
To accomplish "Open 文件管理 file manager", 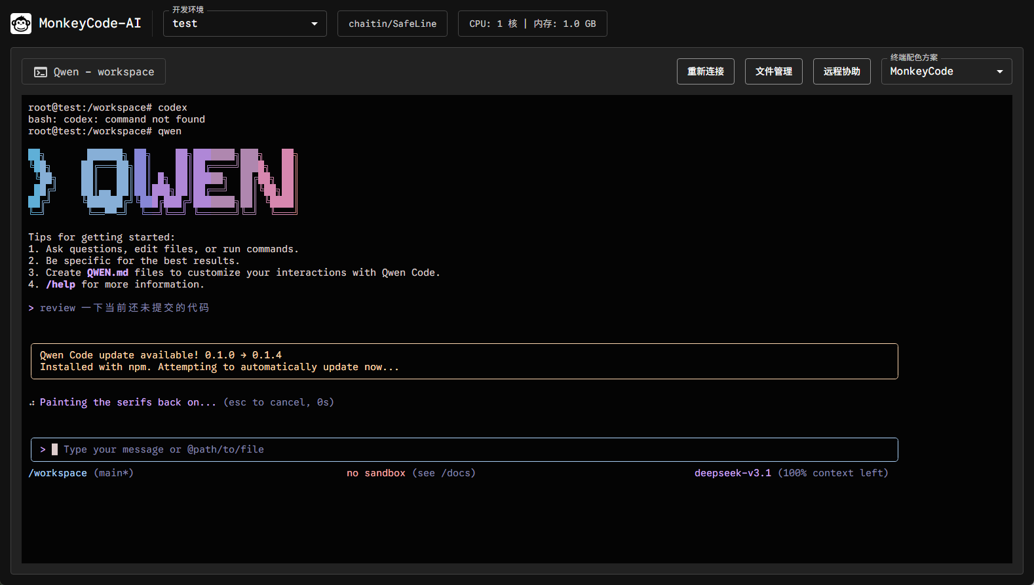I will pos(774,71).
